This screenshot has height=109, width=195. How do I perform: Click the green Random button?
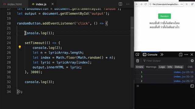(165, 16)
